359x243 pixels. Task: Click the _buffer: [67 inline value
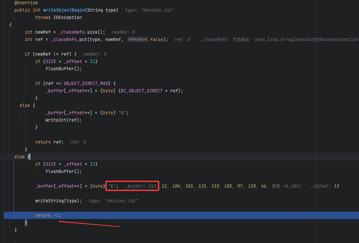(141, 186)
